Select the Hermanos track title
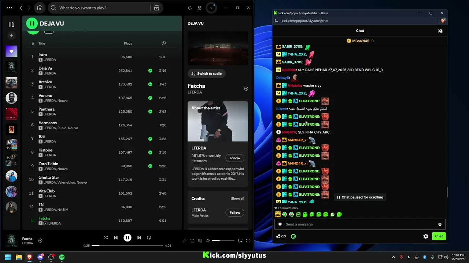469x263 pixels. pos(48,123)
